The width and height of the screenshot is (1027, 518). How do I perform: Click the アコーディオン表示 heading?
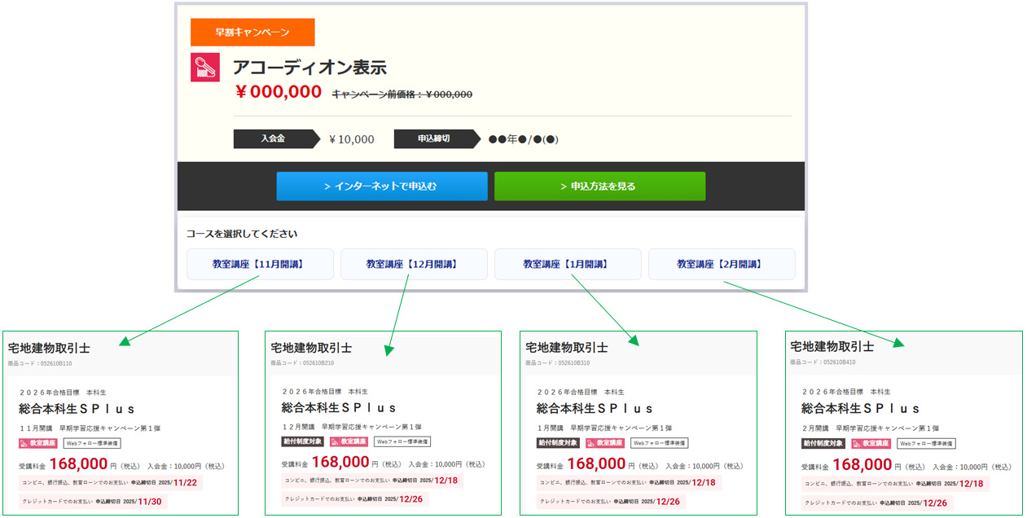(309, 68)
